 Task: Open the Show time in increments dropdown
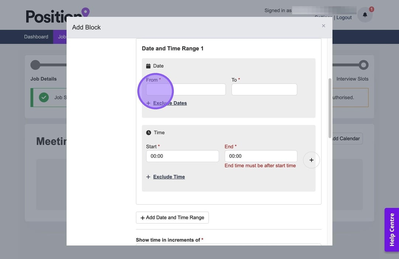228,245
